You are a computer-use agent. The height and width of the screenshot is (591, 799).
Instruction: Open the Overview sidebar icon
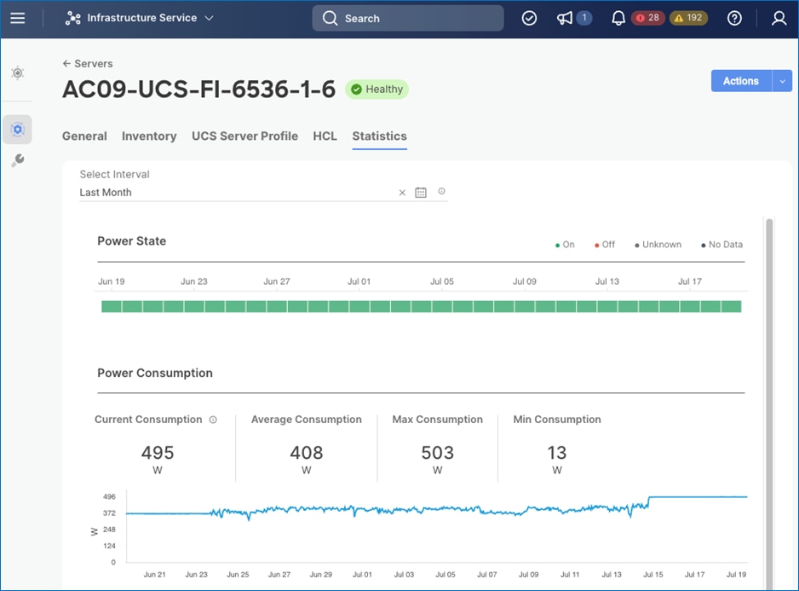[18, 73]
